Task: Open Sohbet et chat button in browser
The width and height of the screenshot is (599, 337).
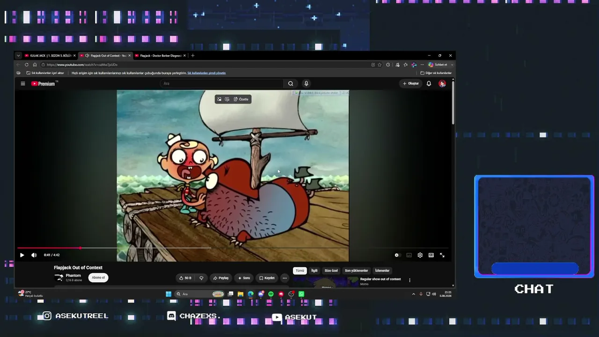Action: click(x=438, y=65)
